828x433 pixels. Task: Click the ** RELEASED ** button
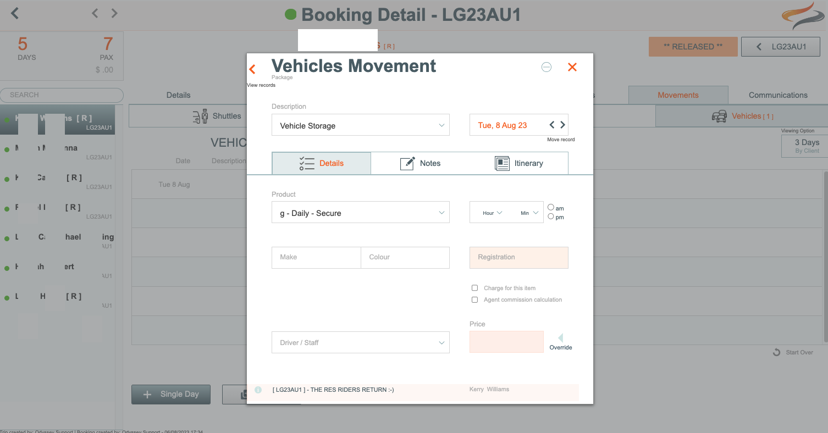tap(693, 47)
